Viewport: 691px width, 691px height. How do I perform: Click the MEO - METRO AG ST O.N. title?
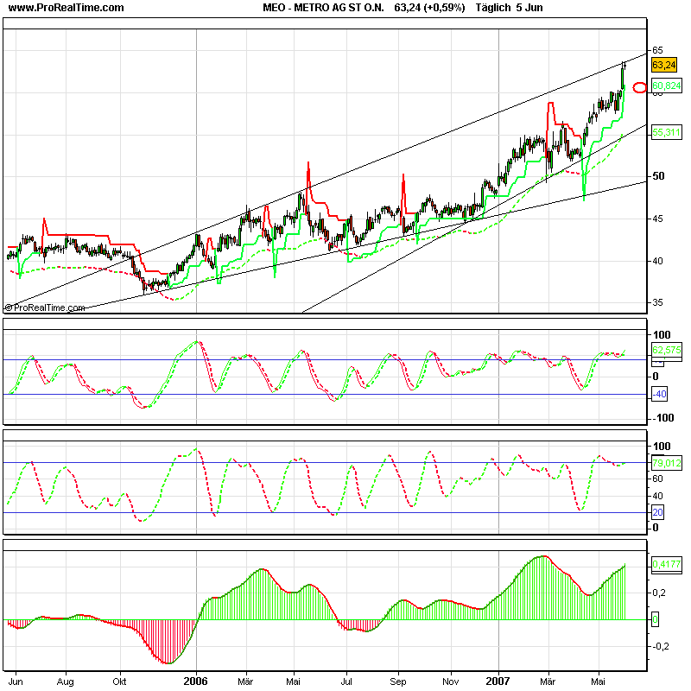(x=323, y=8)
